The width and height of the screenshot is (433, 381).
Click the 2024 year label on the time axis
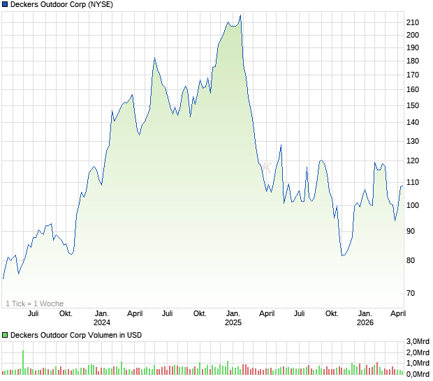pos(102,322)
